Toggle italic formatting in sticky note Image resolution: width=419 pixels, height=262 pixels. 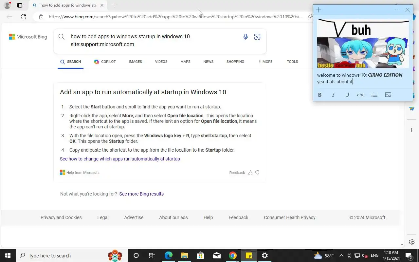[x=333, y=95]
